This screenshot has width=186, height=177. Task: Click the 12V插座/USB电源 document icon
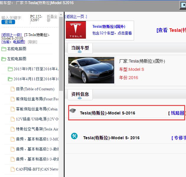[x=13, y=119]
